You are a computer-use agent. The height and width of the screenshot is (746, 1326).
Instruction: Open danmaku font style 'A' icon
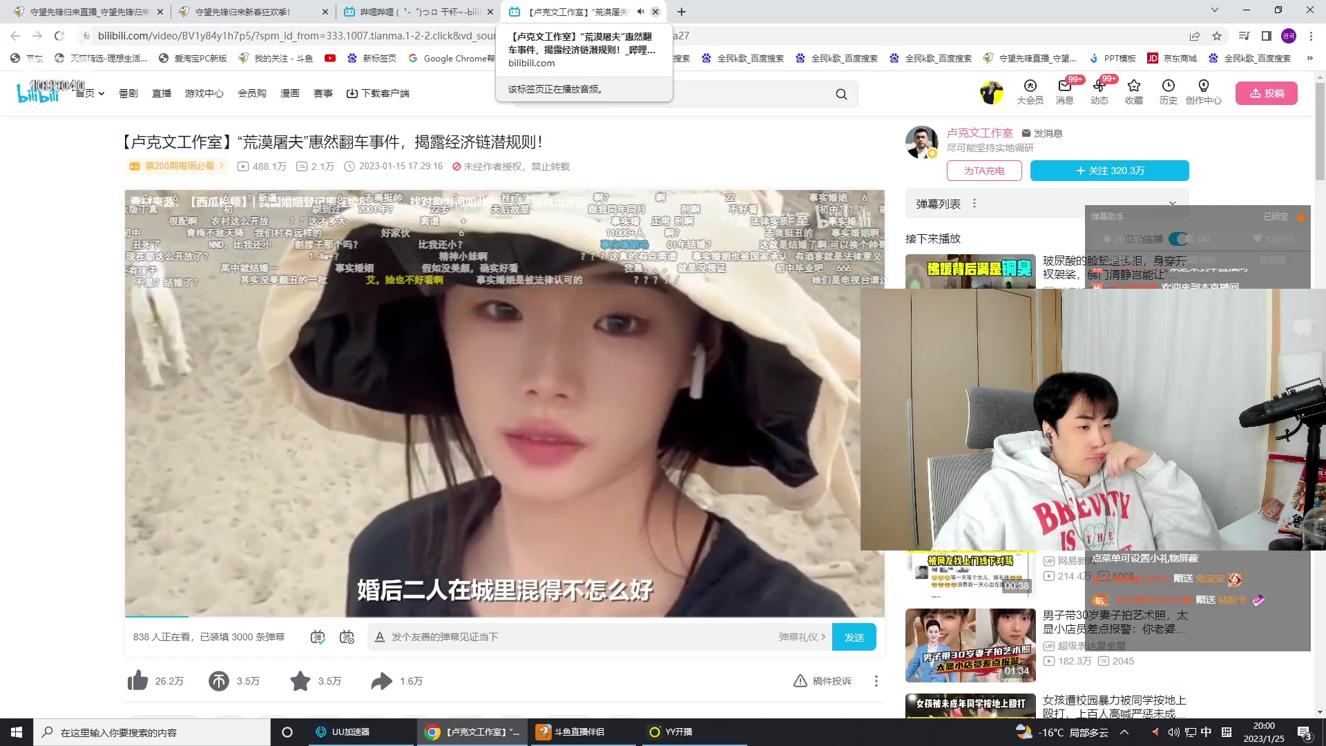379,637
